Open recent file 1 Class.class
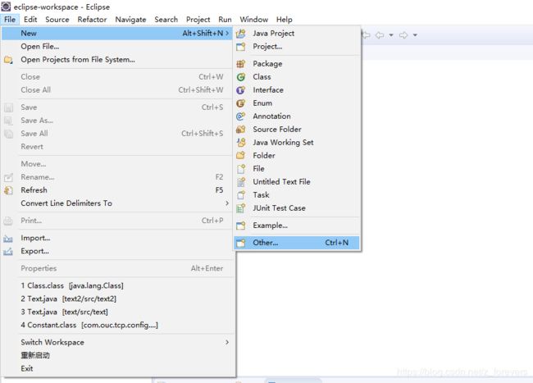533x383 pixels. tap(117, 285)
